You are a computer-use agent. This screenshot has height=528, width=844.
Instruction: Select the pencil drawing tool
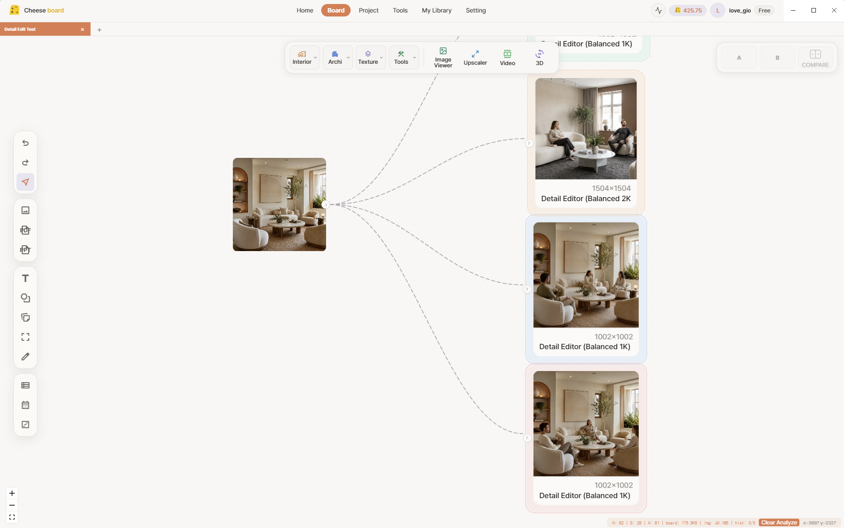tap(25, 357)
